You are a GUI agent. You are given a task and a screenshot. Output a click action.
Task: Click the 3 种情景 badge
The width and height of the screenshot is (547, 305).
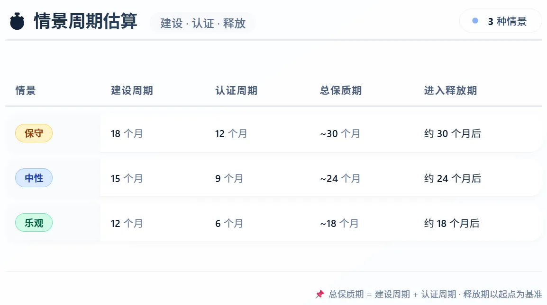[501, 21]
